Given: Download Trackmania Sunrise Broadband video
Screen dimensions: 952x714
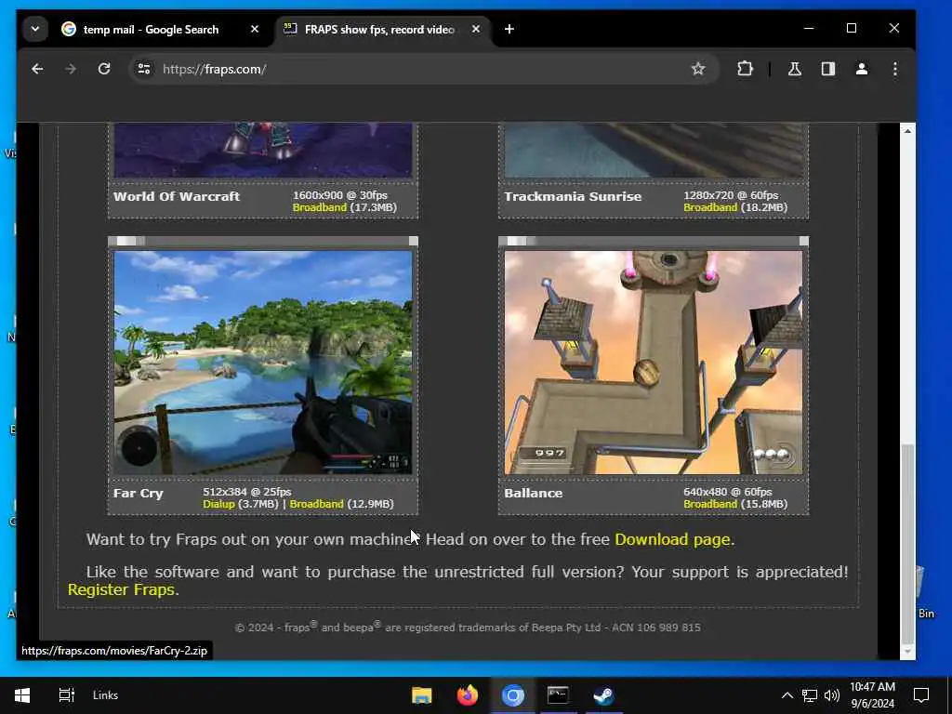Looking at the screenshot, I should click(710, 207).
